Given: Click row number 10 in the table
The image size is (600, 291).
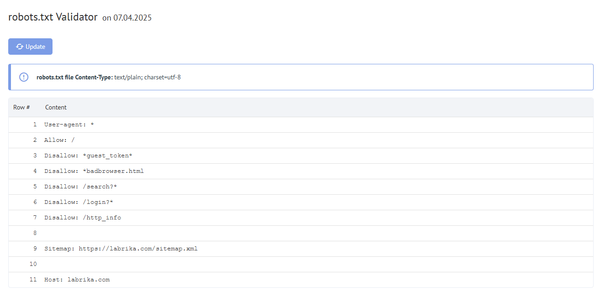Looking at the screenshot, I should click(33, 264).
